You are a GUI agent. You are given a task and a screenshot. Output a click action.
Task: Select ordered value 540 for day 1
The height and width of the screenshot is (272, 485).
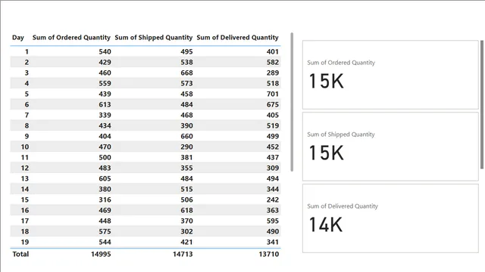pos(105,51)
